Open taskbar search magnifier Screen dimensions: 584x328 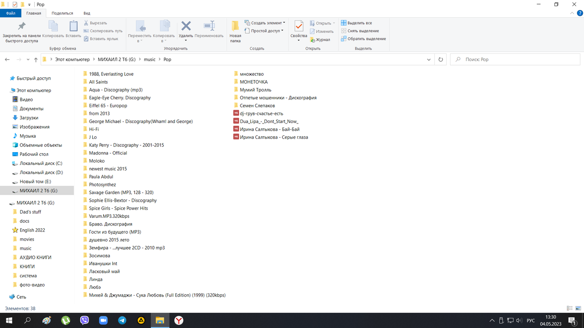tap(27, 320)
